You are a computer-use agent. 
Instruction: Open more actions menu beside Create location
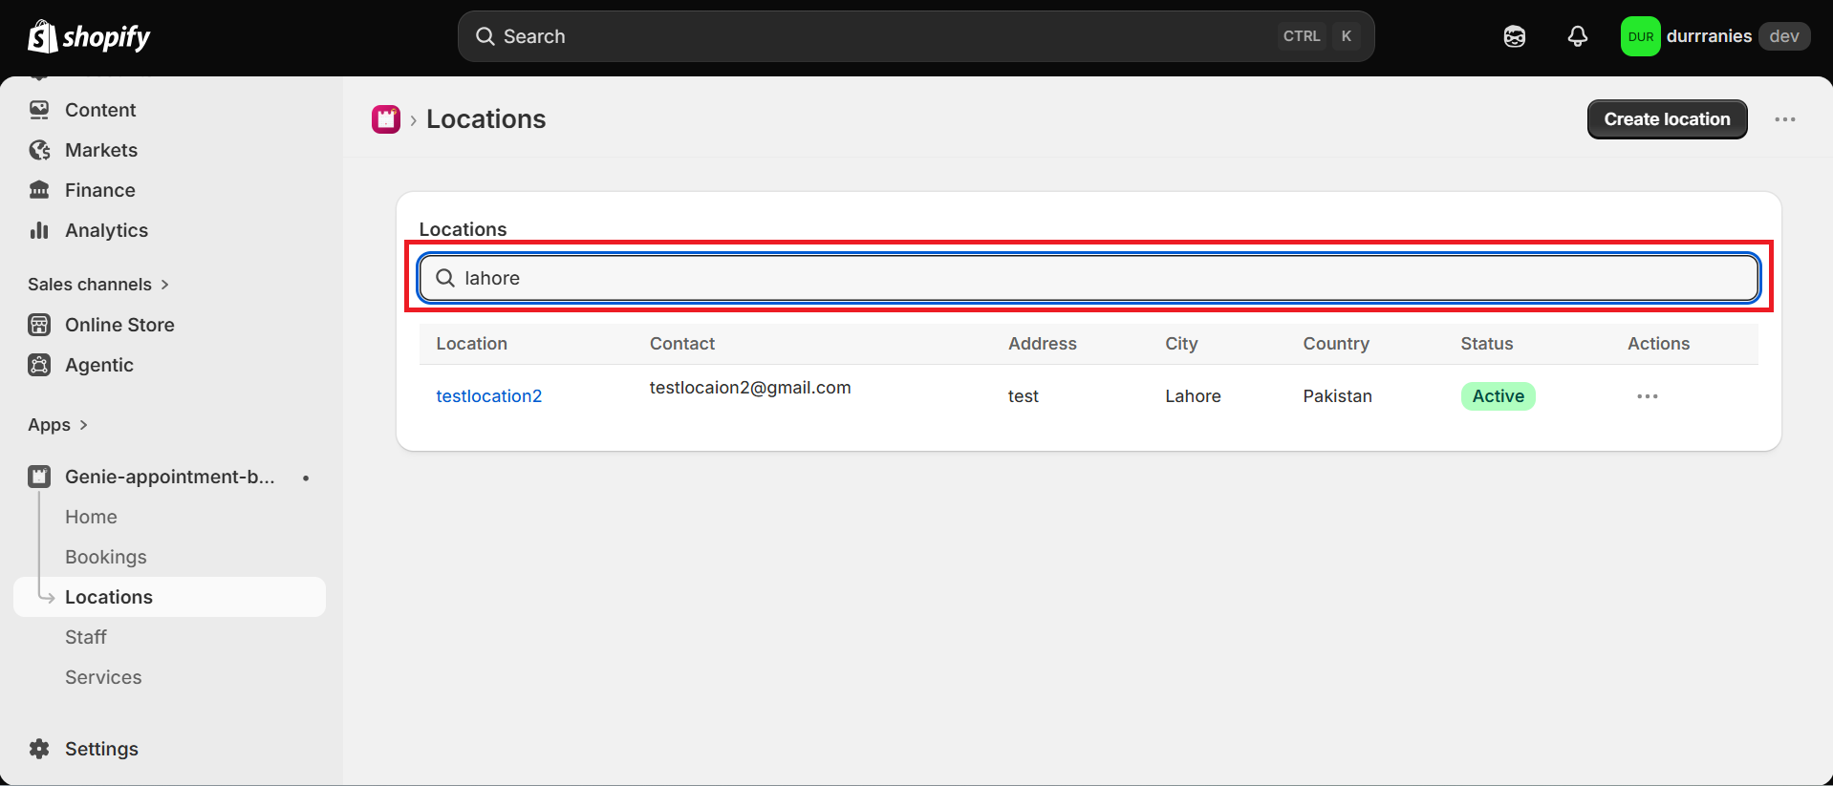click(1784, 119)
